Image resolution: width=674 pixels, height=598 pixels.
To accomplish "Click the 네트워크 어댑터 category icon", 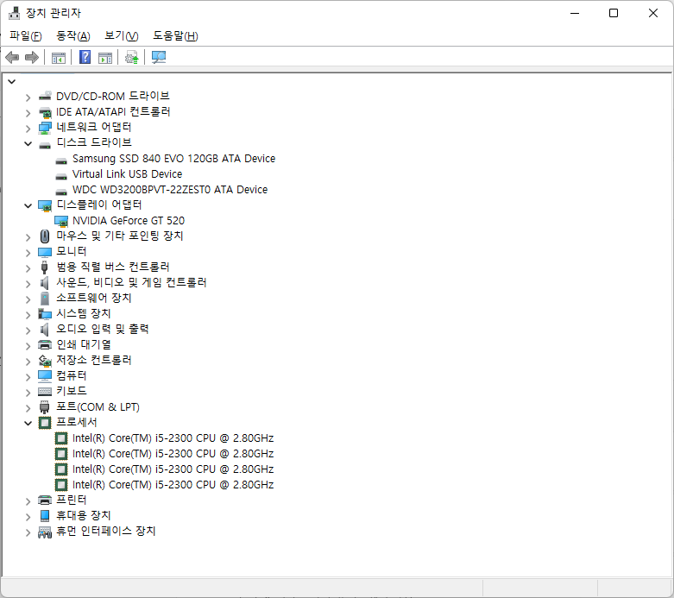I will coord(45,128).
